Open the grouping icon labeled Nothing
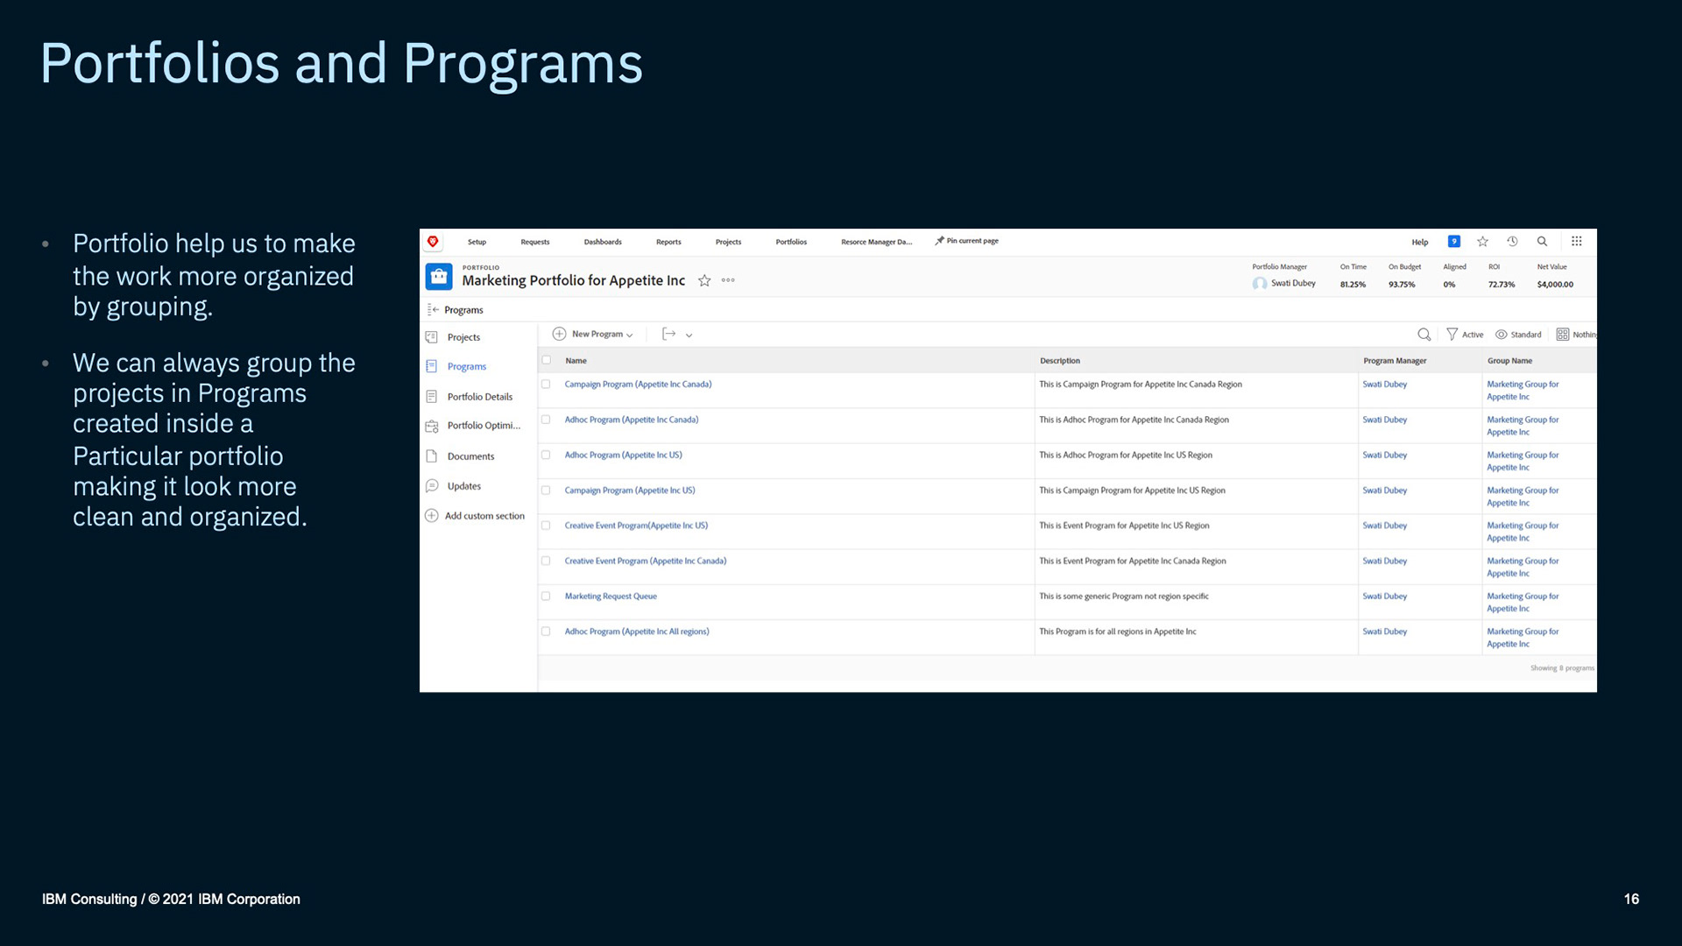The height and width of the screenshot is (946, 1682). coord(1563,335)
